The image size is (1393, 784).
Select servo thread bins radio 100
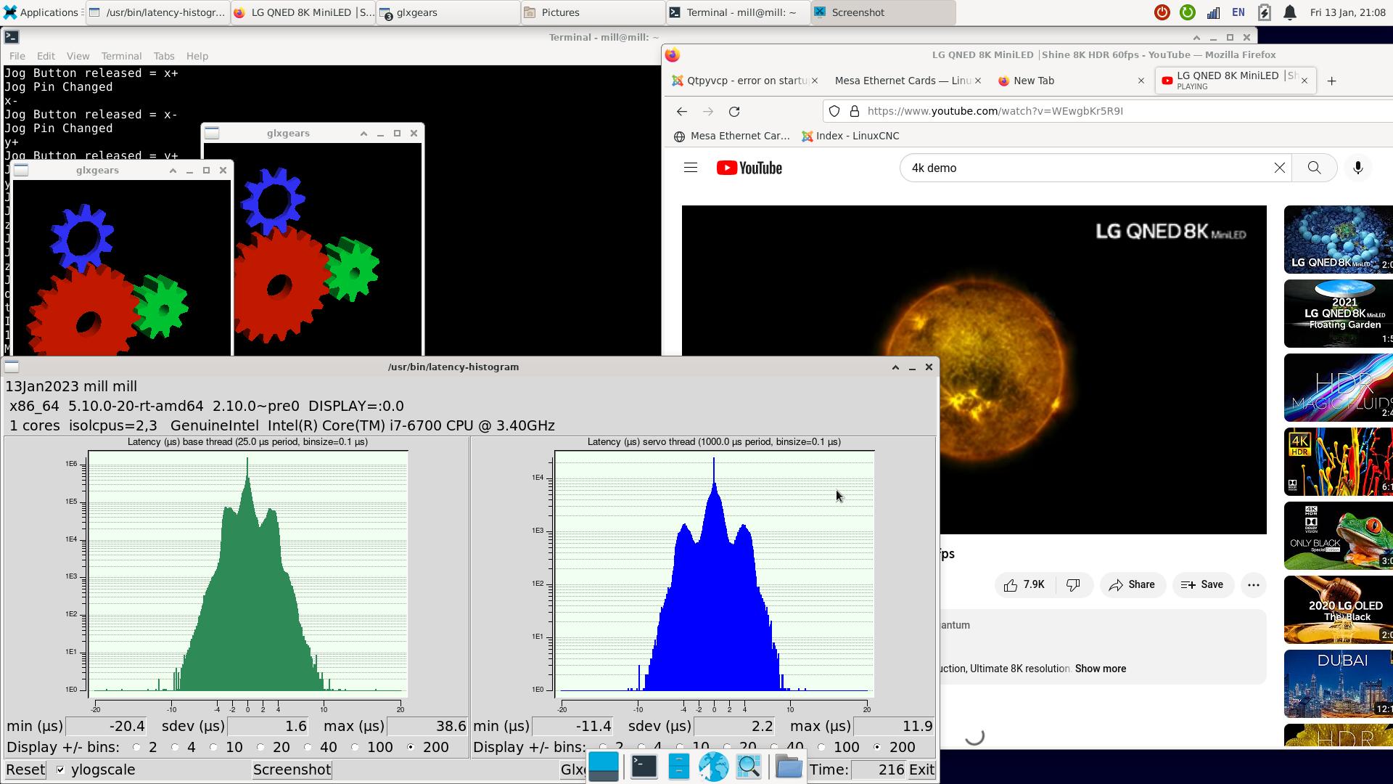tap(821, 747)
